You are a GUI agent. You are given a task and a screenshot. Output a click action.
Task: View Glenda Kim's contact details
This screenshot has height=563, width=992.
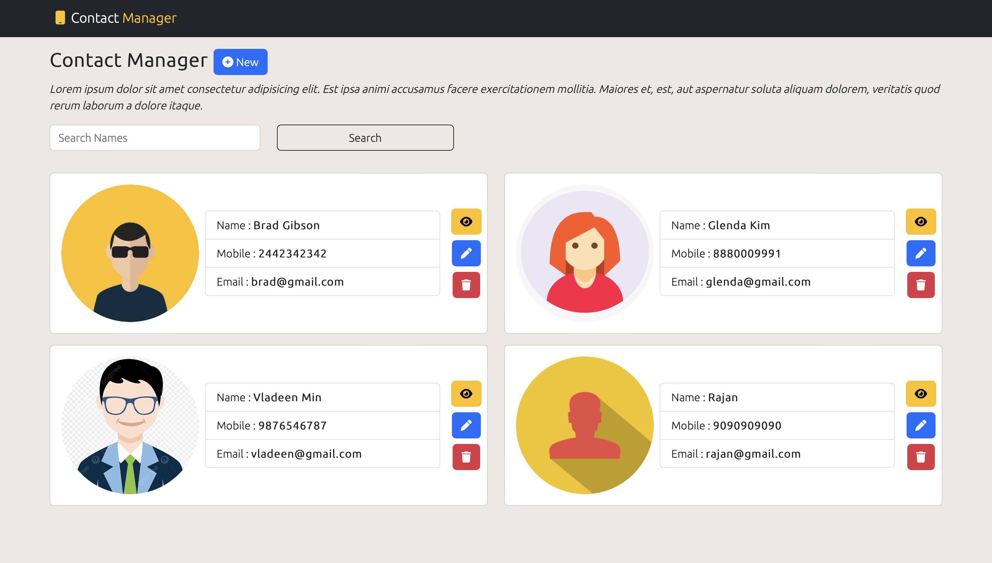click(x=921, y=222)
